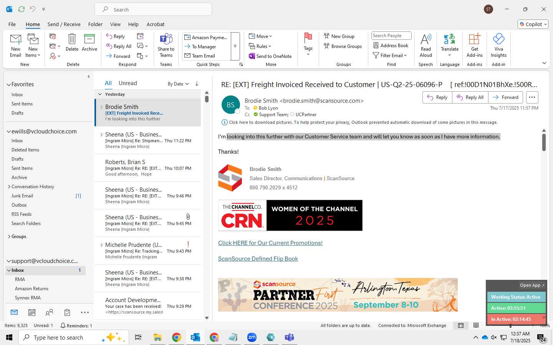This screenshot has height=345, width=553.
Task: Click New Group in Groups section
Action: (x=339, y=36)
